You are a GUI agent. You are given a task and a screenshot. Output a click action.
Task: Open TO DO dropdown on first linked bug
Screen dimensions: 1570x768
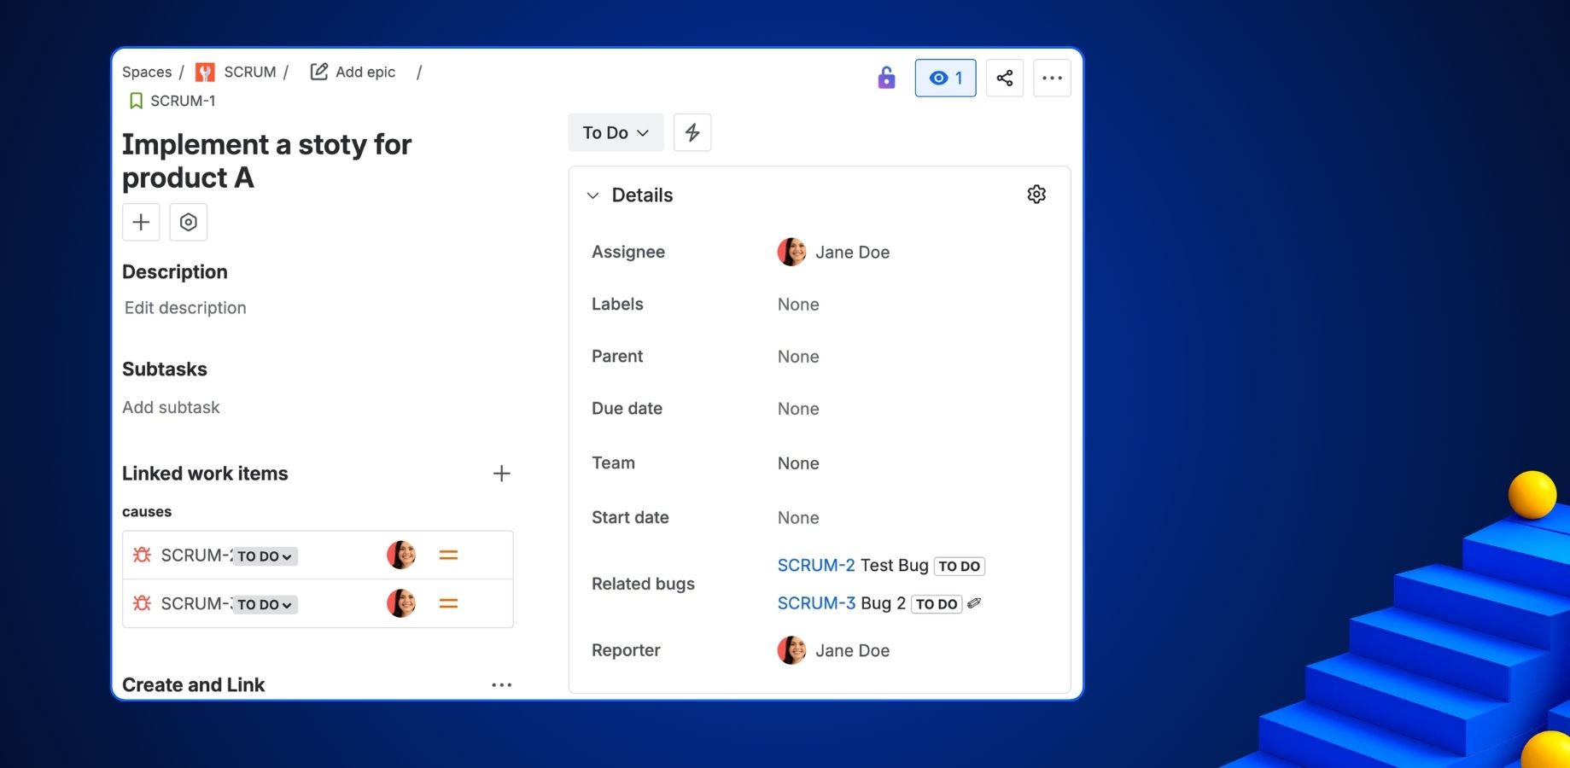(265, 556)
